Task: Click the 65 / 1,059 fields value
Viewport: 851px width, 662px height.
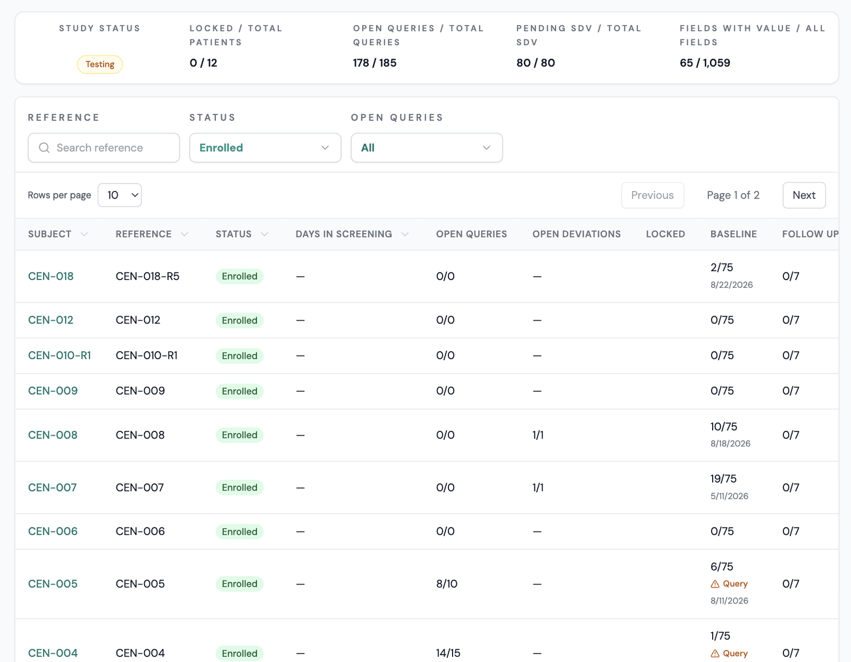Action: (x=705, y=63)
